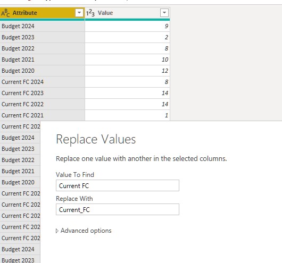Select the Current FC 2023 cell with value 14
The height and width of the screenshot is (263, 282).
(42, 93)
